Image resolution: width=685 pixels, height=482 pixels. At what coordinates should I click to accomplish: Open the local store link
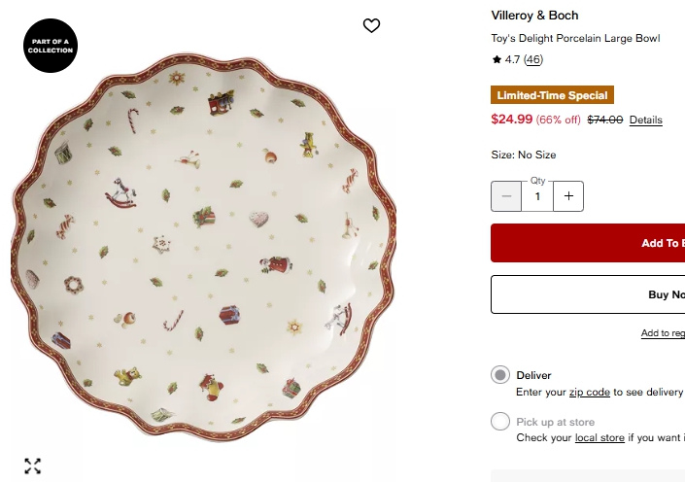(x=599, y=438)
